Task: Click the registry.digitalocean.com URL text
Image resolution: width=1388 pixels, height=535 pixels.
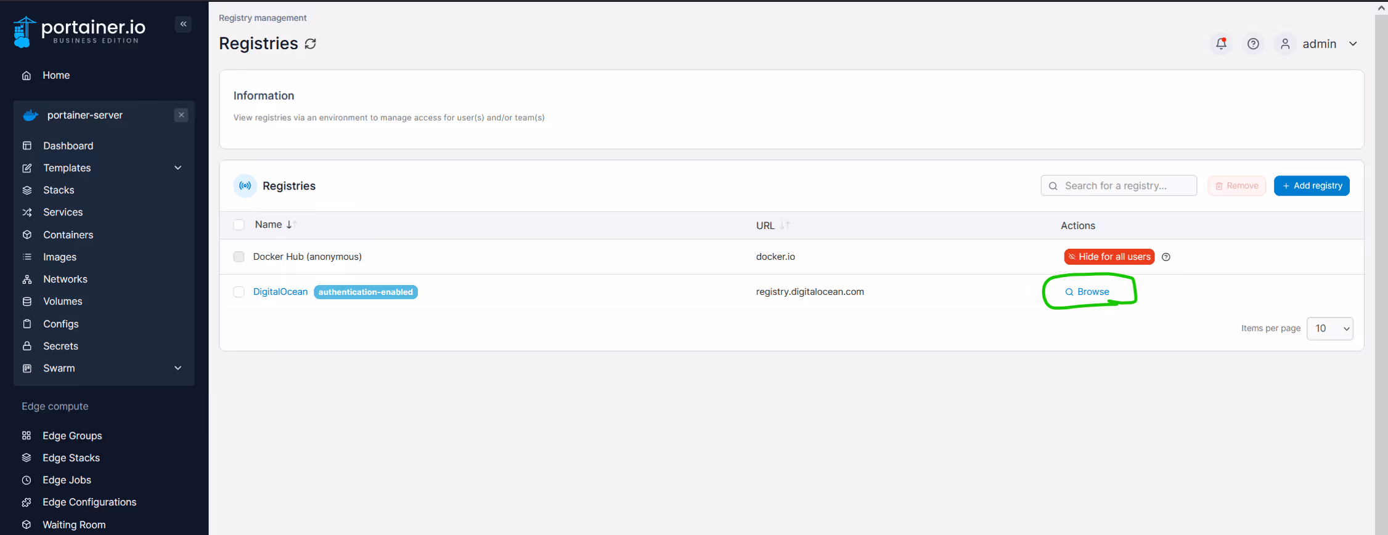Action: pyautogui.click(x=810, y=292)
